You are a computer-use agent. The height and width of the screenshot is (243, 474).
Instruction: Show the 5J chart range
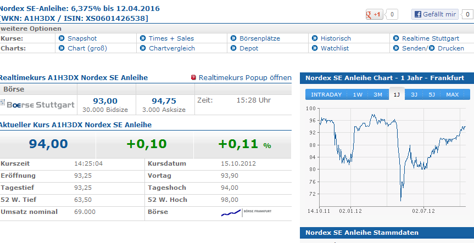pyautogui.click(x=432, y=95)
